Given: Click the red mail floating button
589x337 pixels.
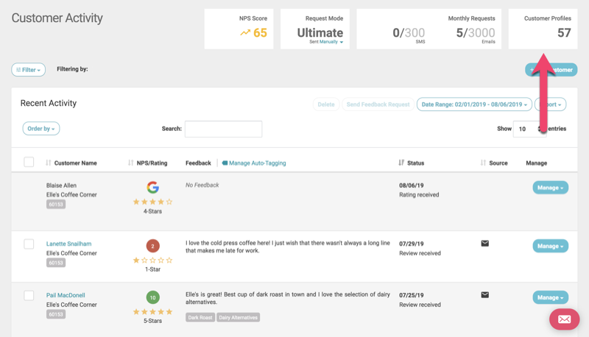Looking at the screenshot, I should tap(565, 319).
